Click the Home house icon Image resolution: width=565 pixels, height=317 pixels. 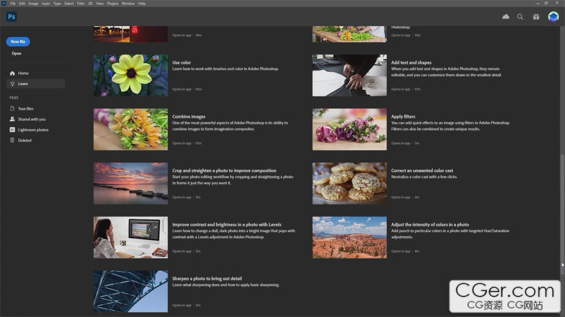coord(12,73)
